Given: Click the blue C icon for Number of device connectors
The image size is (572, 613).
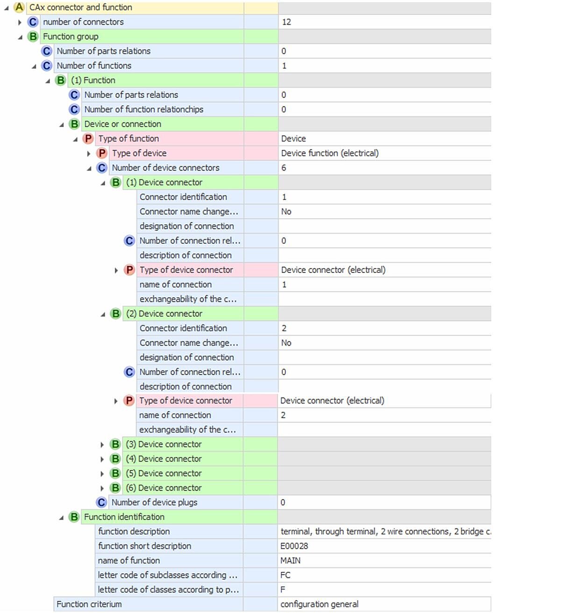Looking at the screenshot, I should point(102,168).
